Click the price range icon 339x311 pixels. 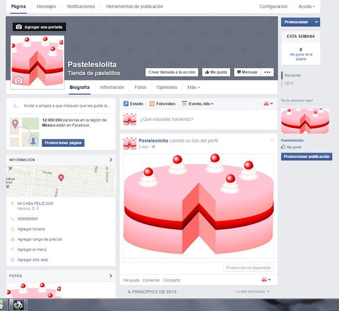tap(13, 240)
